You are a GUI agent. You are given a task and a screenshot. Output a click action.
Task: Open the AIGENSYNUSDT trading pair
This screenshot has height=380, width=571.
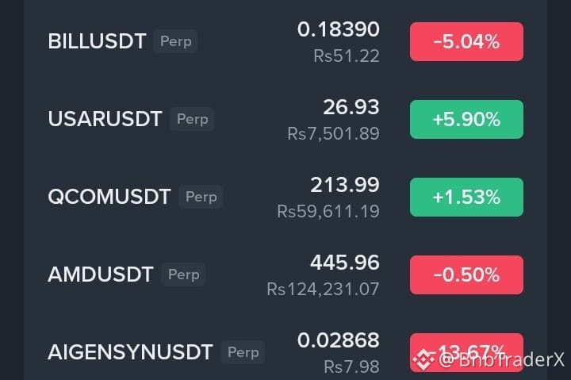coord(130,352)
